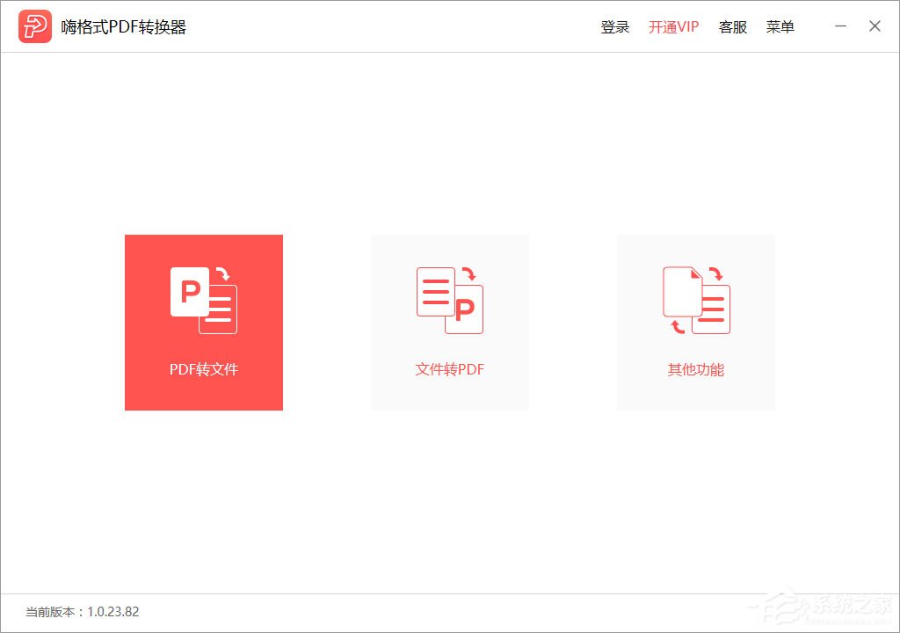Select the 文件转PDF conversion icon
Viewport: 900px width, 633px height.
(x=449, y=299)
